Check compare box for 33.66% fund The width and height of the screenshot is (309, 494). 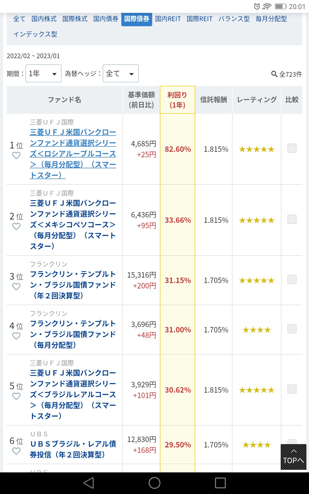tap(292, 219)
